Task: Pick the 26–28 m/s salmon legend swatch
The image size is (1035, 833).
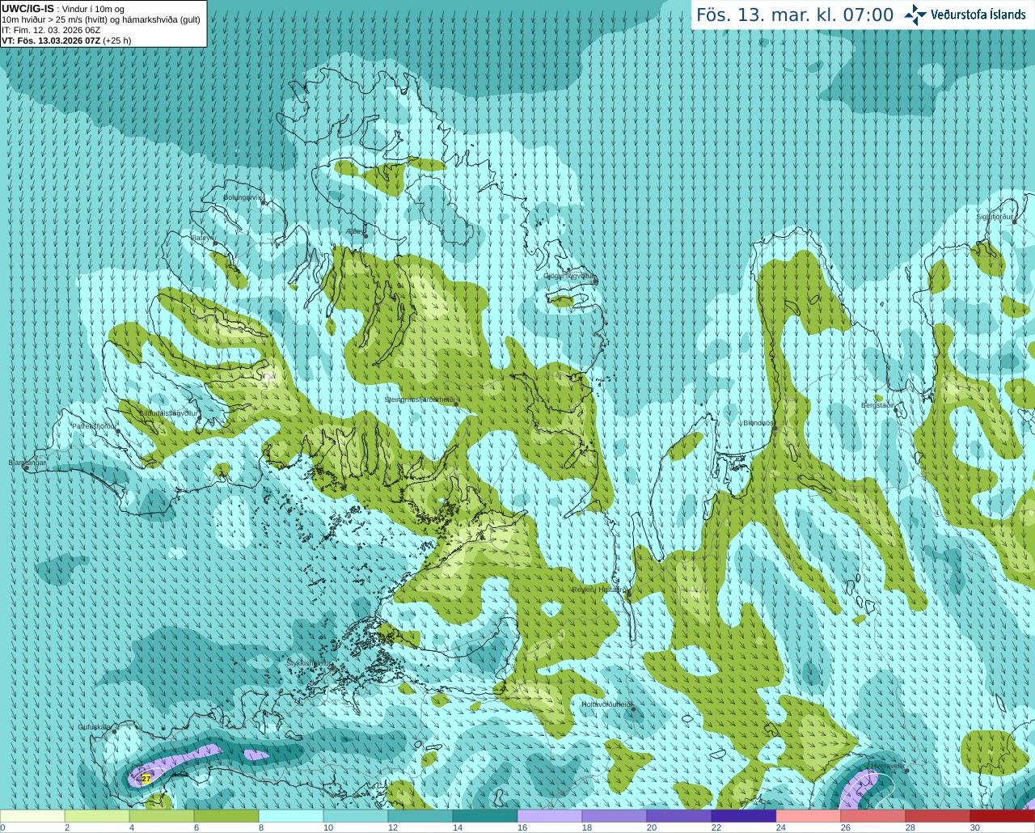Action: tap(873, 816)
